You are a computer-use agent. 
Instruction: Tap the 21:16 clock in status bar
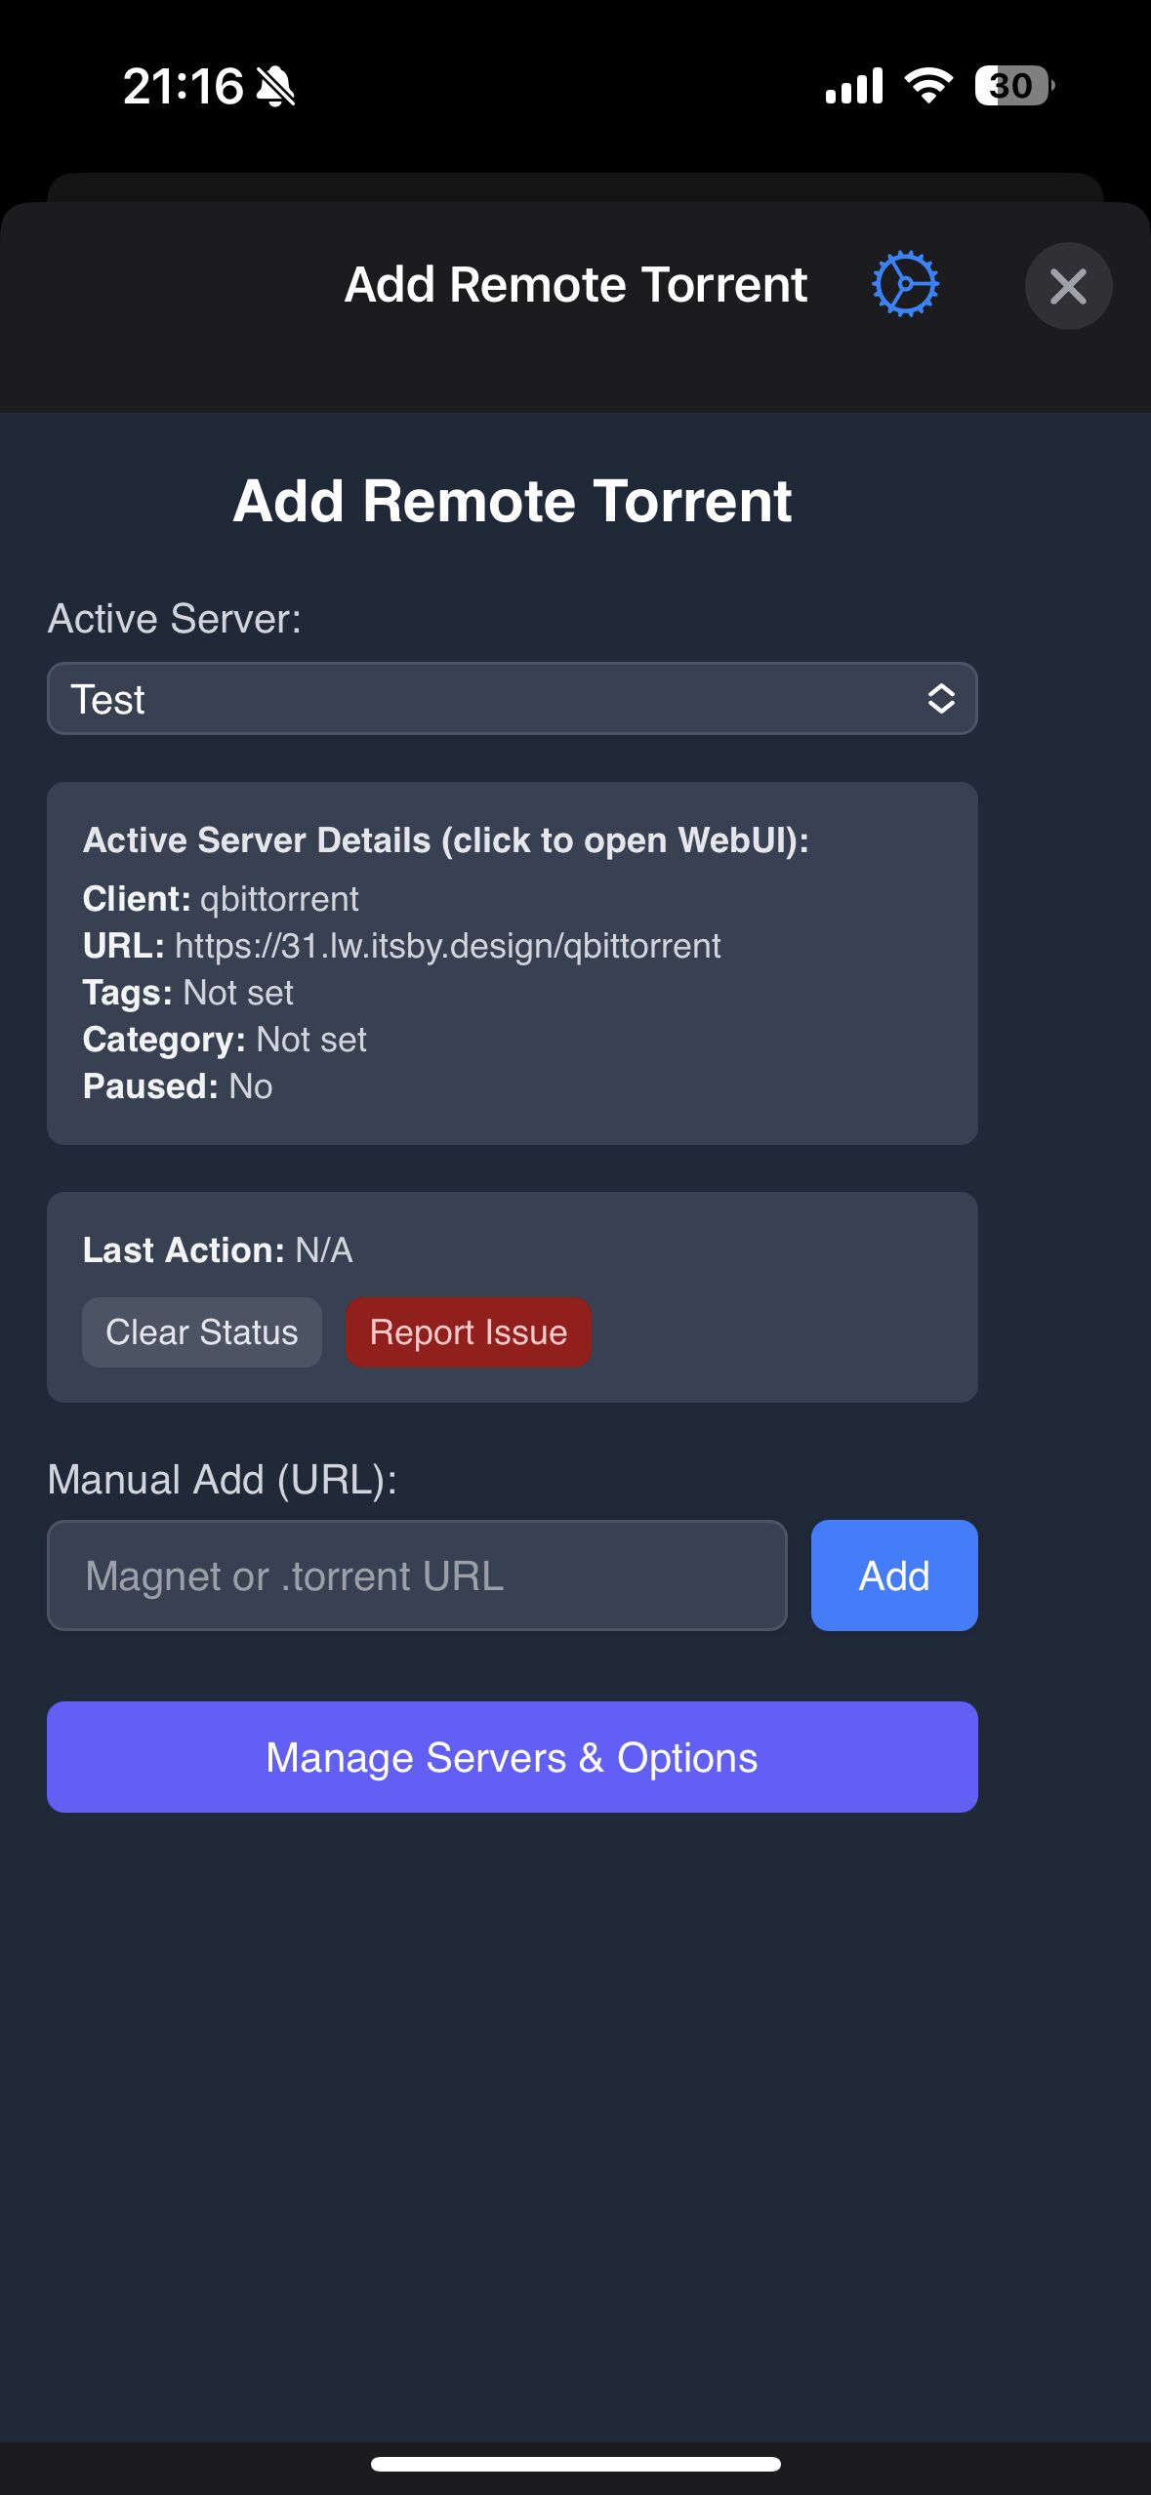pyautogui.click(x=183, y=87)
